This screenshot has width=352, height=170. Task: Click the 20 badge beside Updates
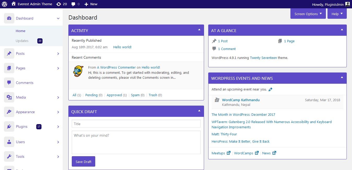pyautogui.click(x=40, y=41)
